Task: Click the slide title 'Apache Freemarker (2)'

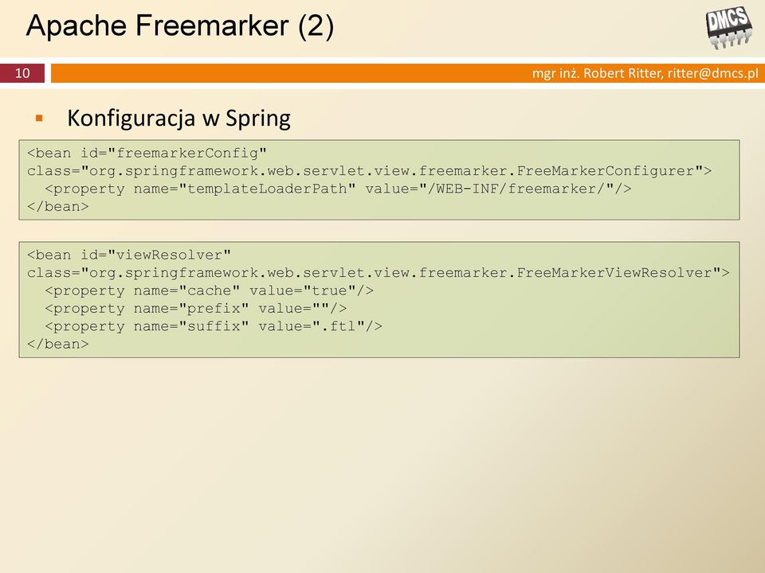Action: click(180, 25)
